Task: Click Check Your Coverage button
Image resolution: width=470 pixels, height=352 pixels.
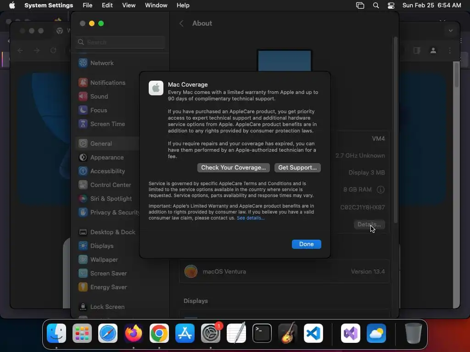Action: tap(234, 168)
